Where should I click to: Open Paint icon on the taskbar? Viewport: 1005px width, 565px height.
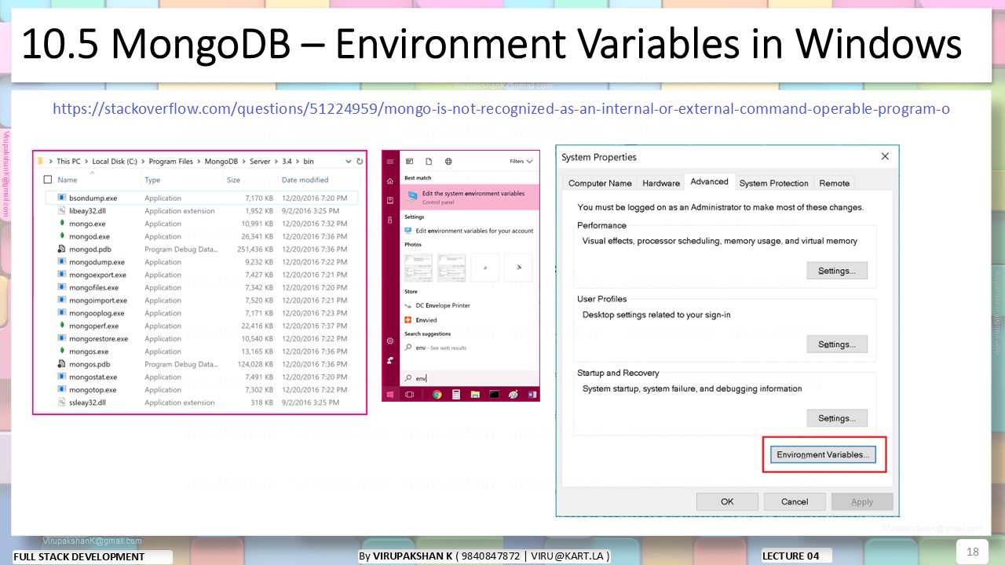click(x=513, y=395)
